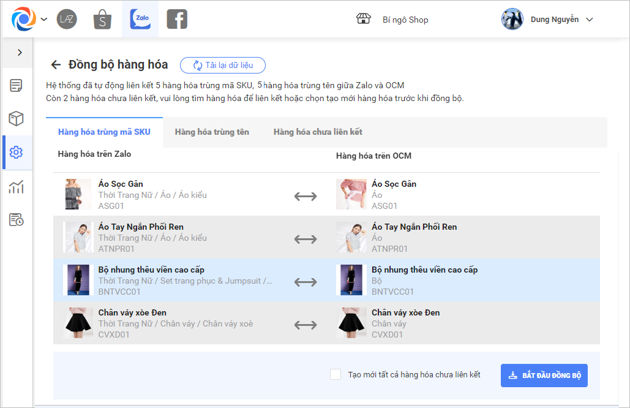The height and width of the screenshot is (408, 630).
Task: Expand the app switcher arrow beside logo
Action: pos(44,20)
